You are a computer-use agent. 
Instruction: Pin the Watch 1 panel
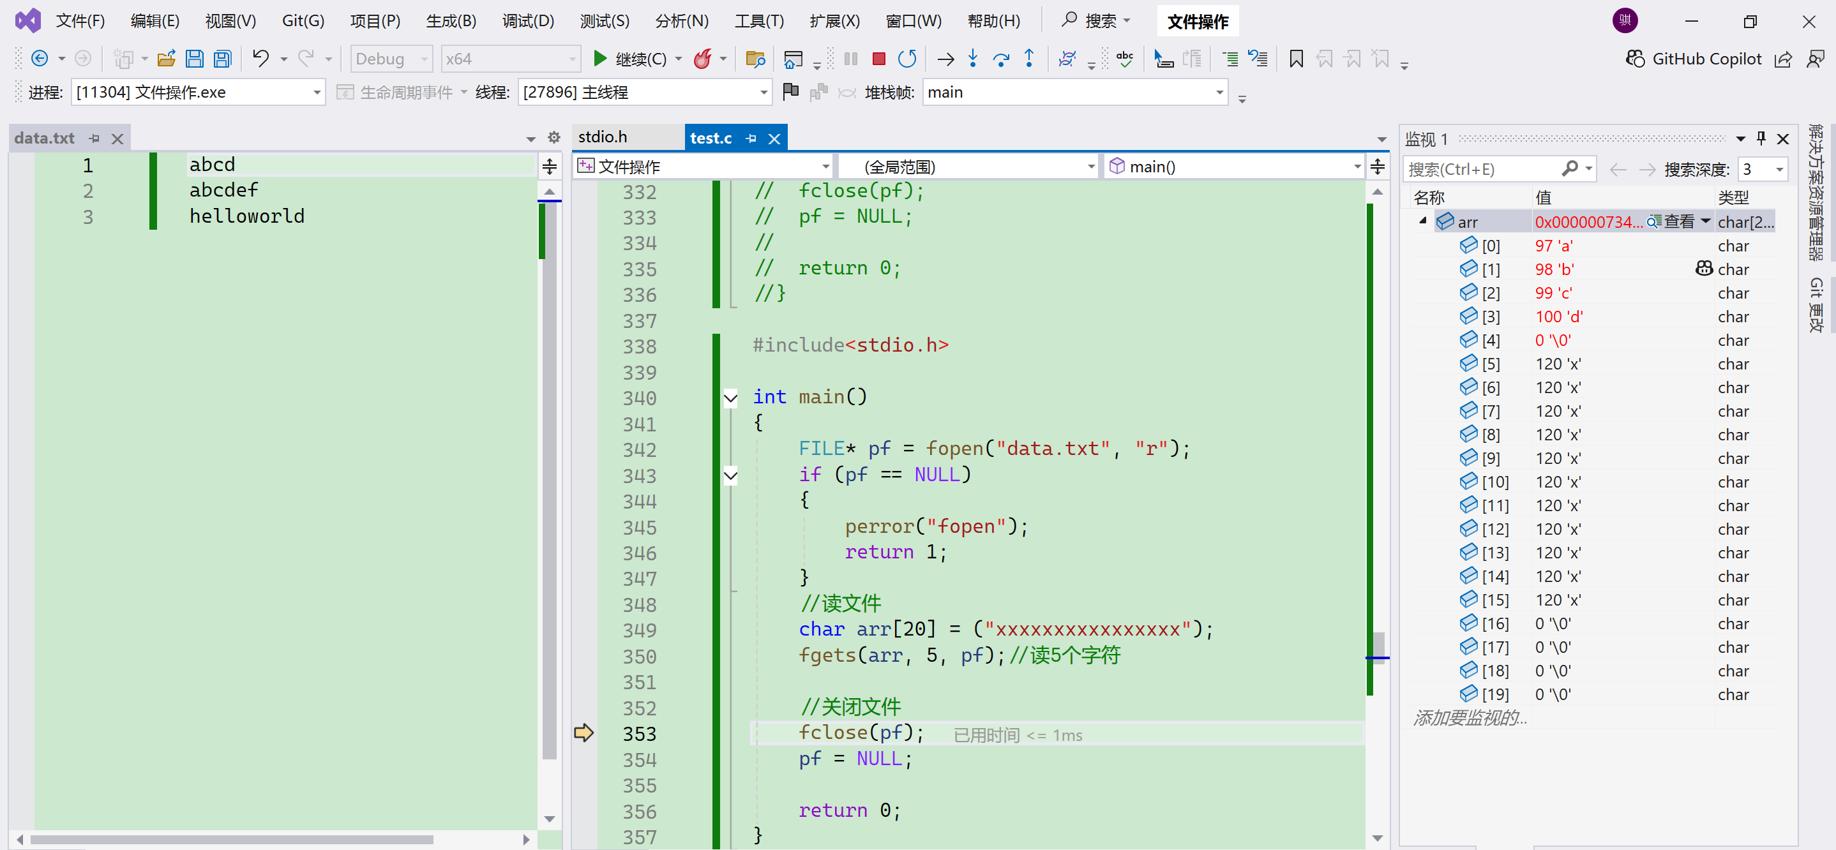click(x=1761, y=138)
